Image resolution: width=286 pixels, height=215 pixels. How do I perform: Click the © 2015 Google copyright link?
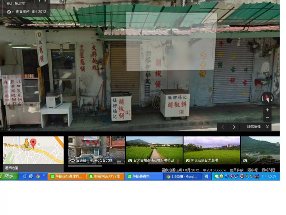click(214, 170)
